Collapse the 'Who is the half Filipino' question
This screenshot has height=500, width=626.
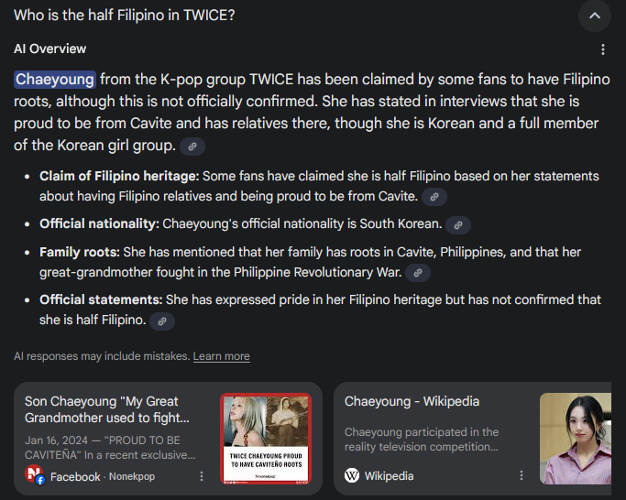tap(595, 16)
